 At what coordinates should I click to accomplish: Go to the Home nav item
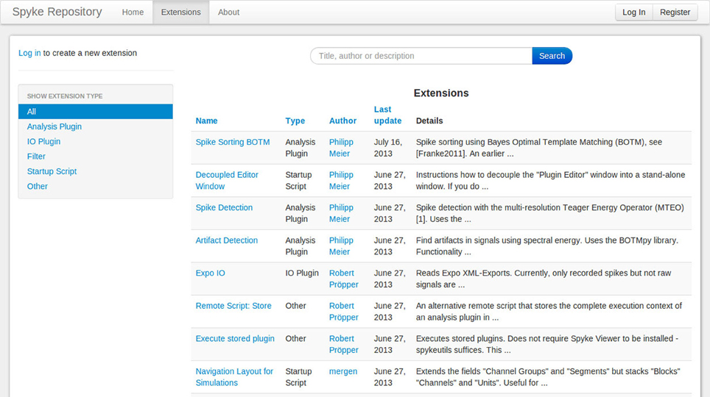pyautogui.click(x=133, y=12)
